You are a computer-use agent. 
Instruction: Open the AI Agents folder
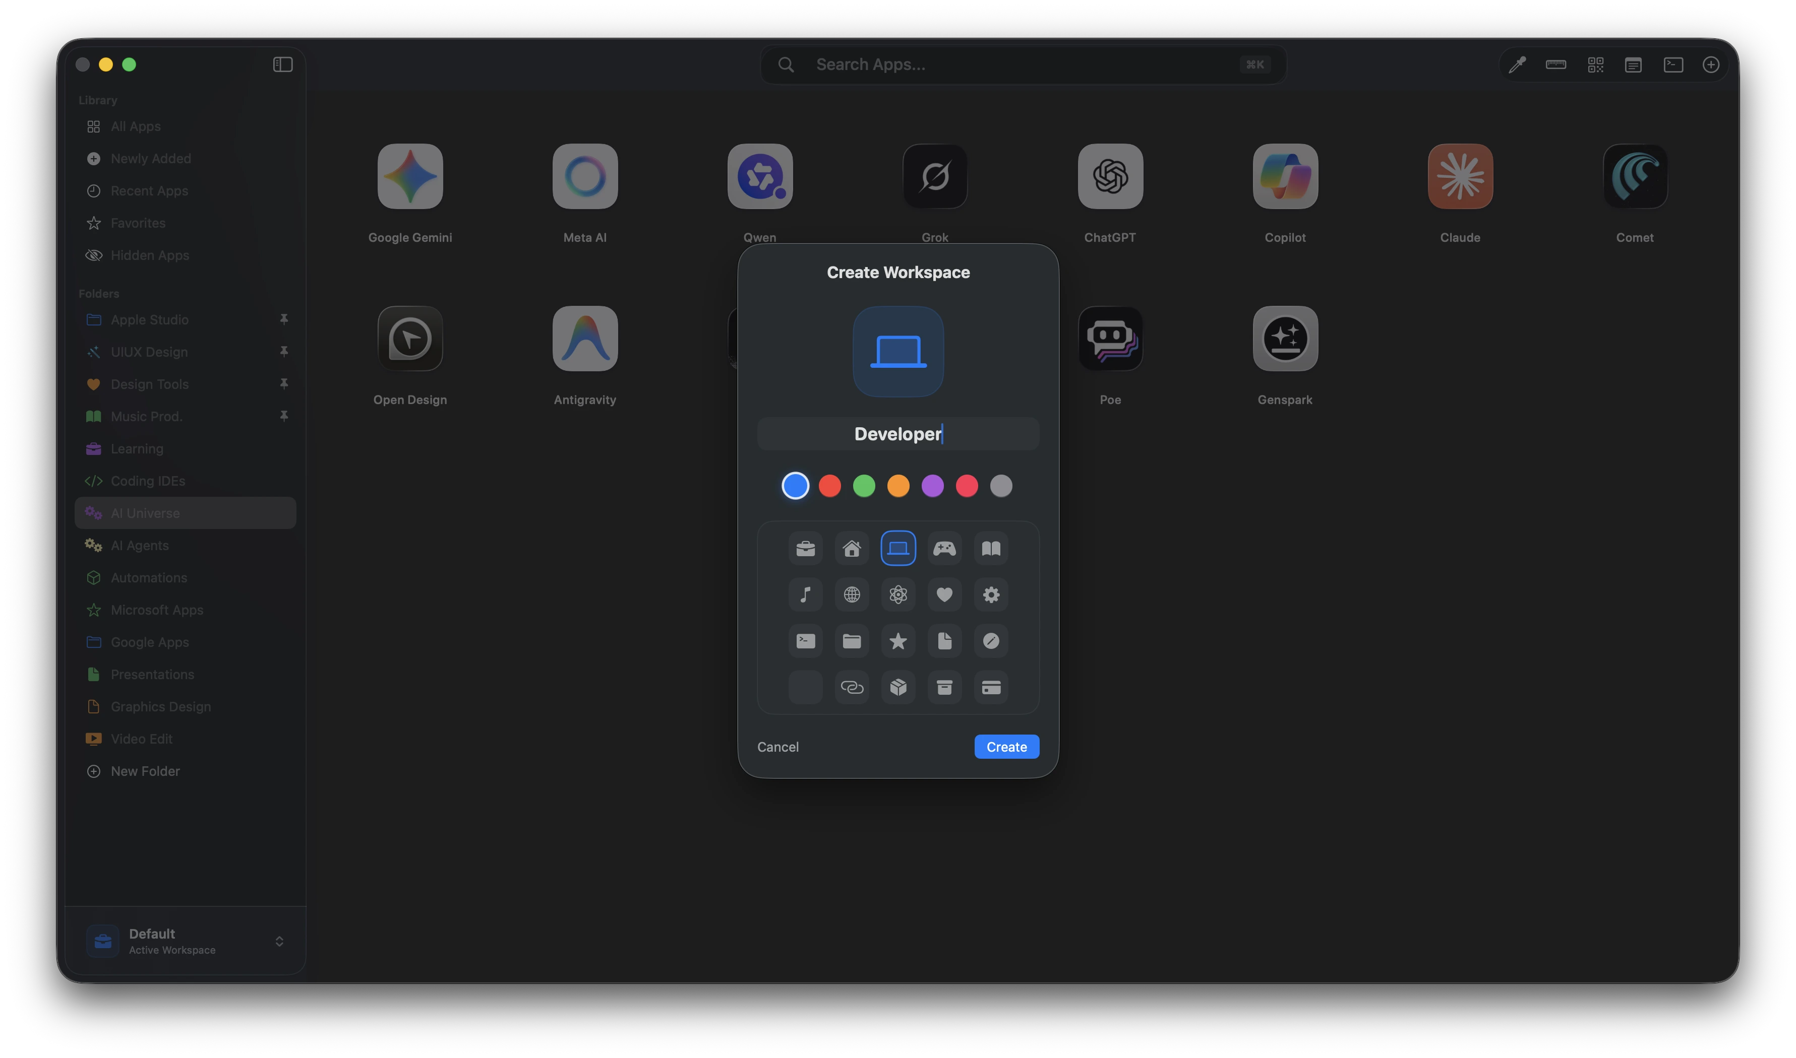point(186,546)
